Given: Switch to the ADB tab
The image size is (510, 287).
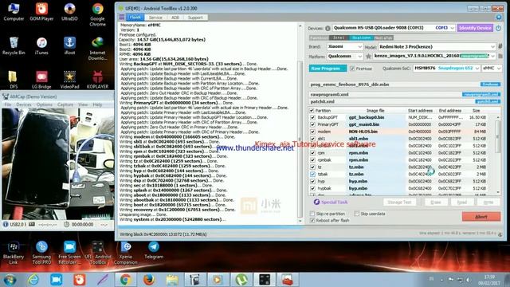Looking at the screenshot, I should pyautogui.click(x=175, y=18).
